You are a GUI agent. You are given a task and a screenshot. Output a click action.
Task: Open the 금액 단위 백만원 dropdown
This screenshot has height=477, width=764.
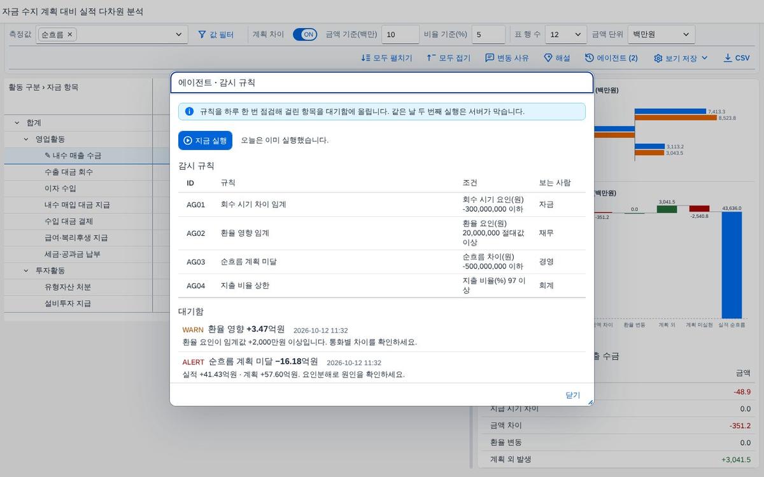click(661, 34)
